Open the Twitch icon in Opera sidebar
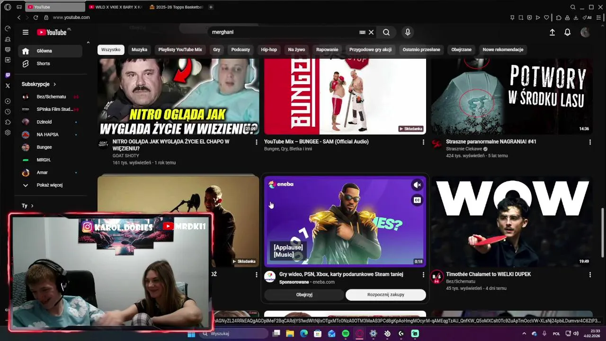The height and width of the screenshot is (341, 606). [x=8, y=75]
